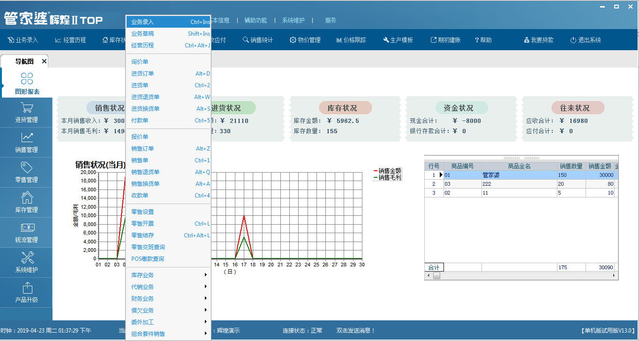Image resolution: width=639 pixels, height=341 pixels.
Task: Click 物价管理 gear toolbar item
Action: coord(305,40)
